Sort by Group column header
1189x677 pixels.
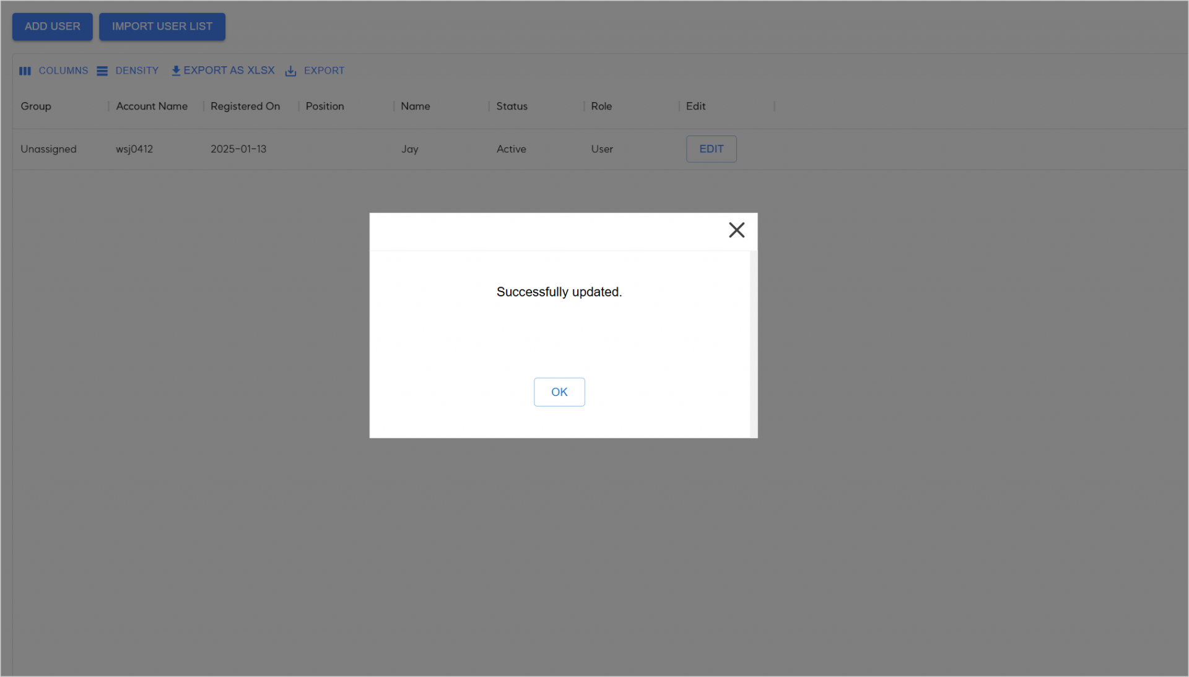pyautogui.click(x=36, y=106)
